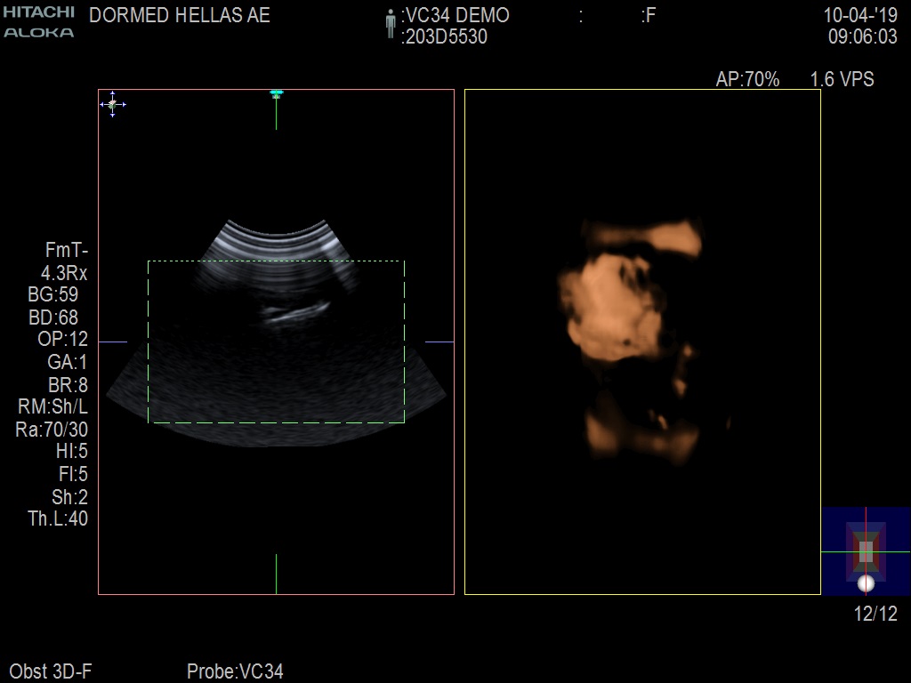Click the Th.L:40 threshold parameter

(x=58, y=519)
